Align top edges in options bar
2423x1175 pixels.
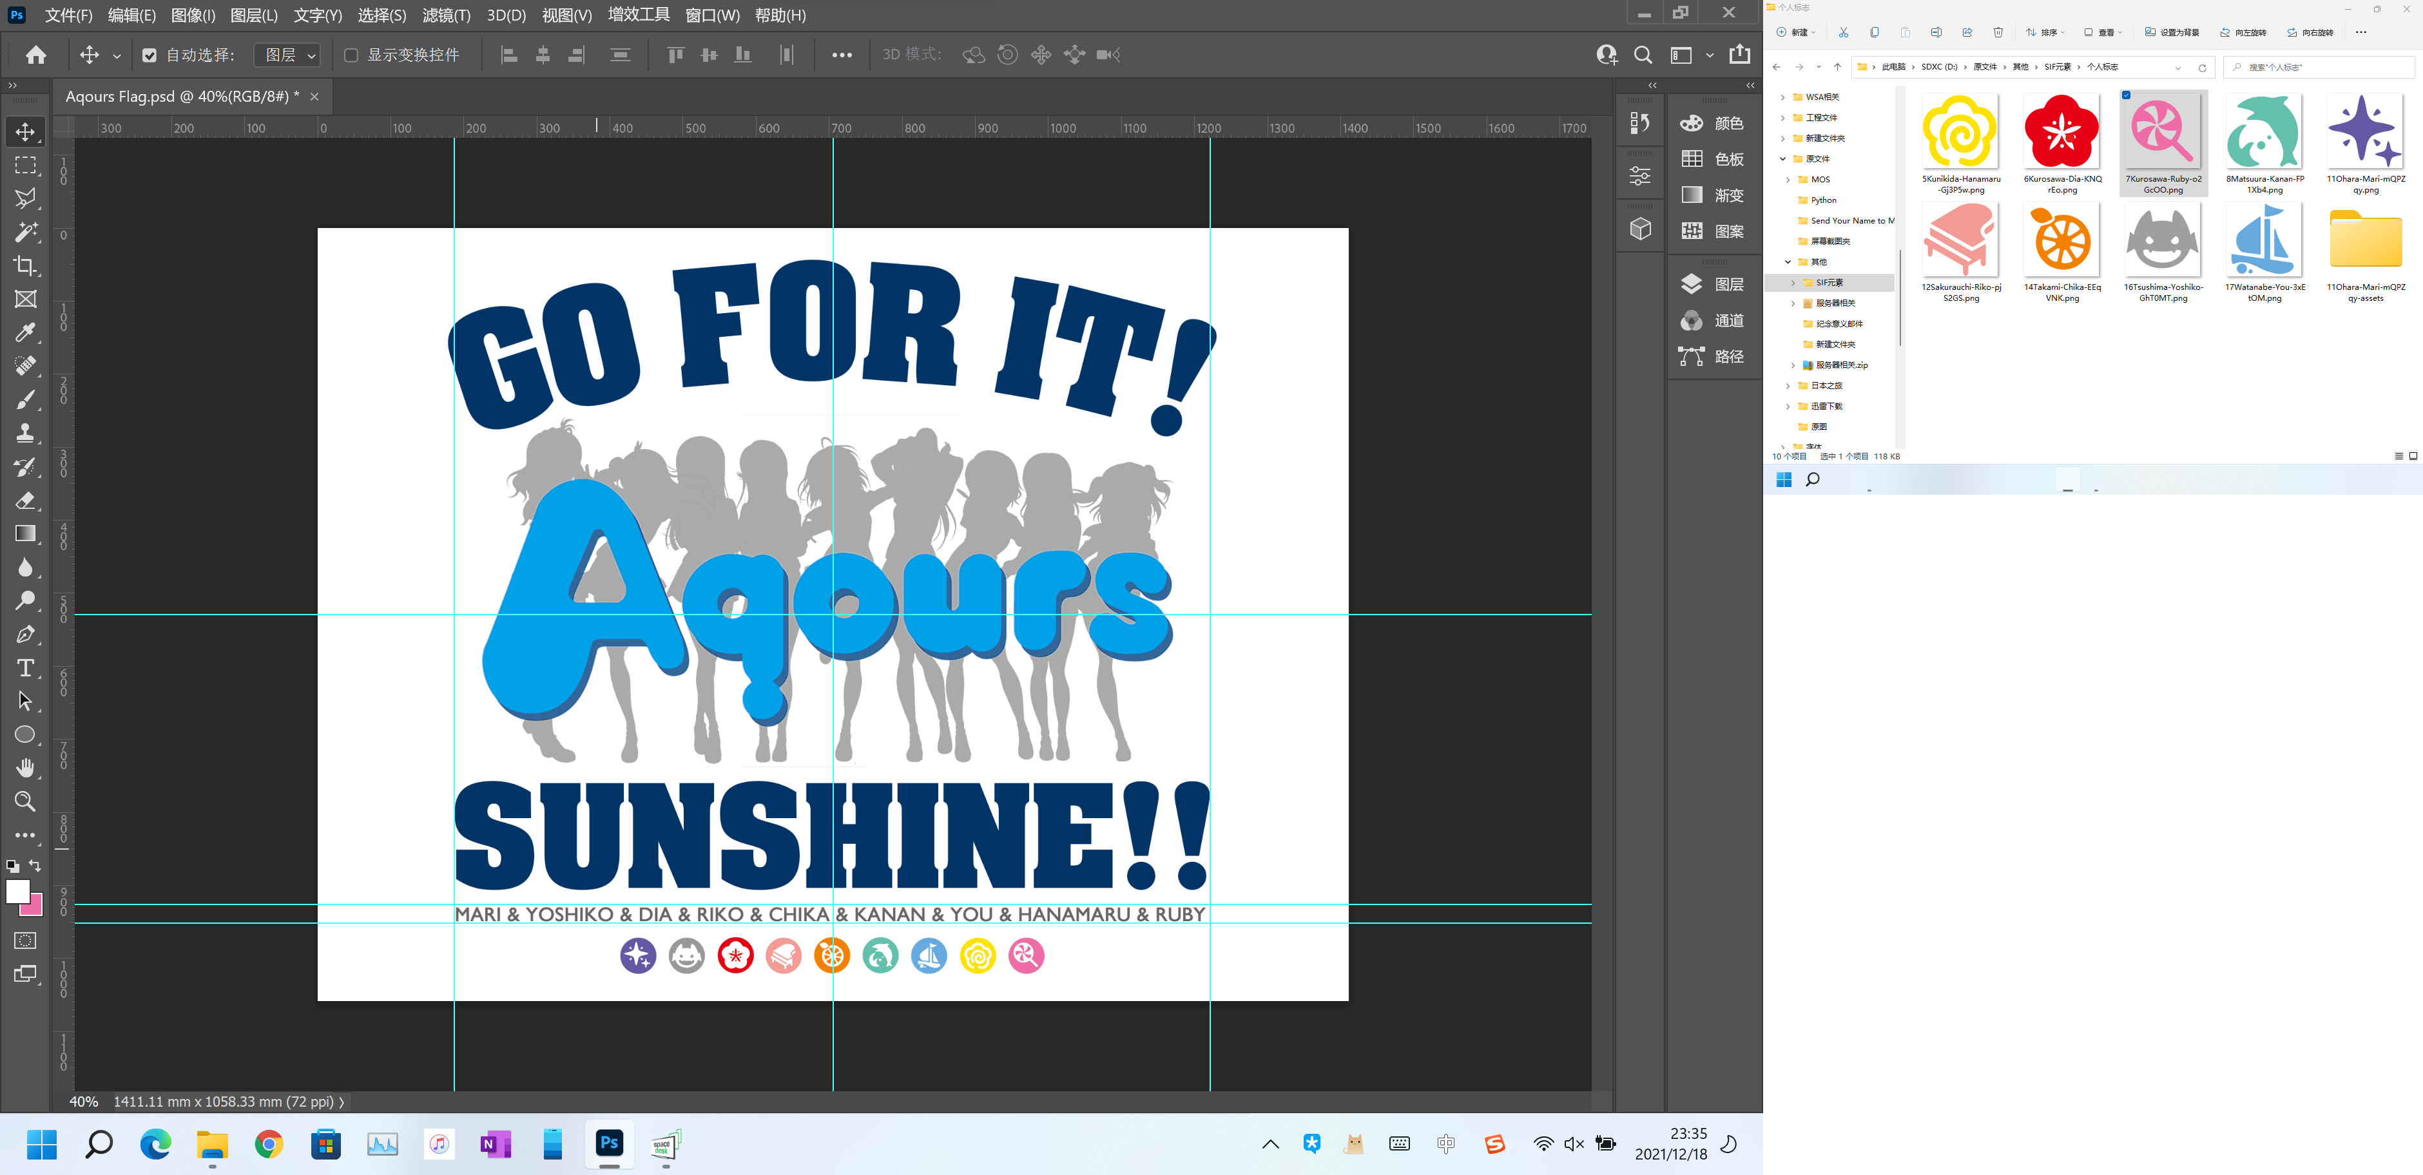tap(675, 55)
